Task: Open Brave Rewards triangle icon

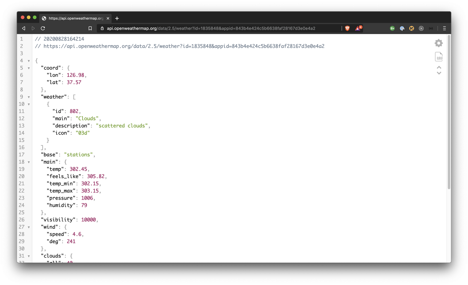Action: tap(358, 28)
